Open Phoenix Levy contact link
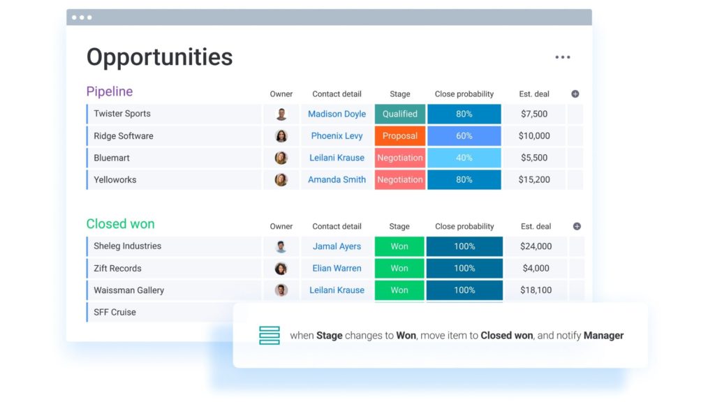The height and width of the screenshot is (402, 715). pyautogui.click(x=337, y=136)
